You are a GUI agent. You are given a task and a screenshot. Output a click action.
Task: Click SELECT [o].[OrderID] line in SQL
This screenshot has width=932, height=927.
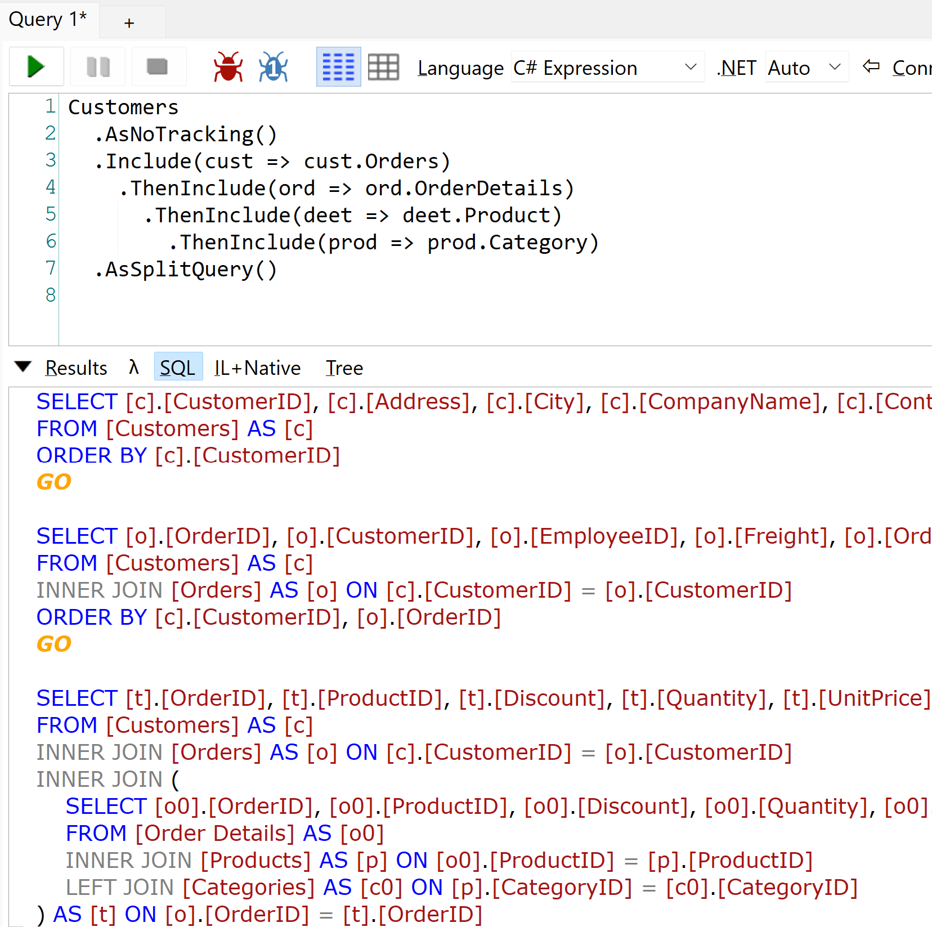coord(484,536)
